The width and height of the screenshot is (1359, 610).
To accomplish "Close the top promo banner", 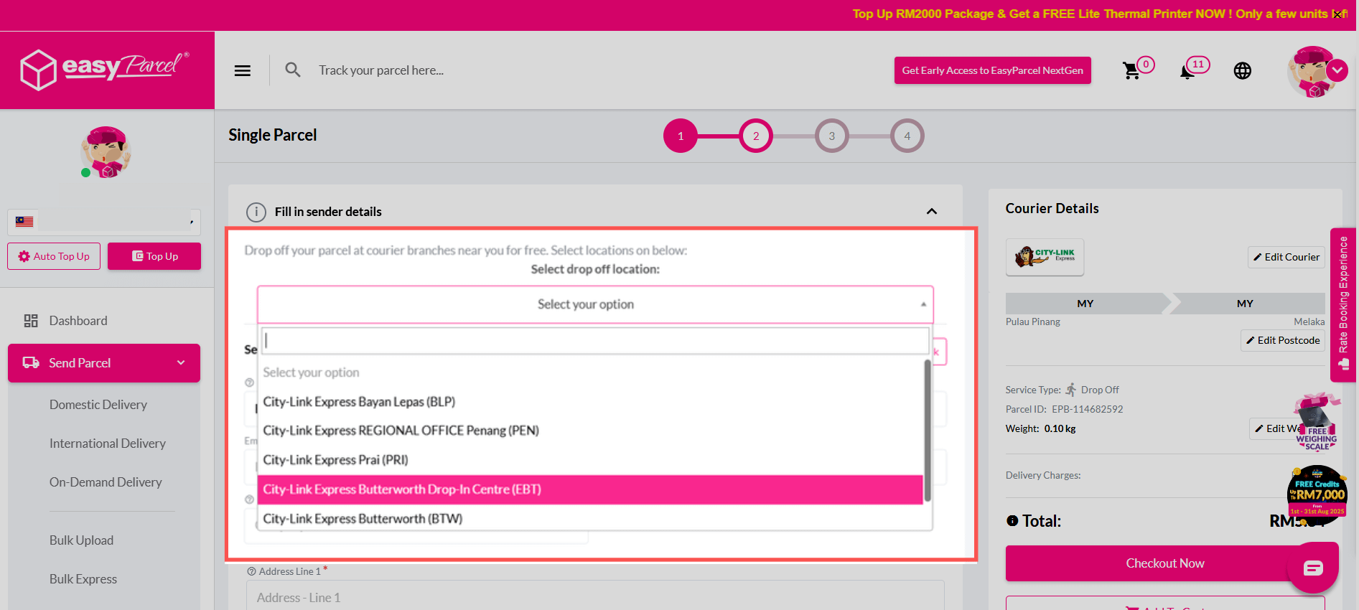I will [x=1337, y=14].
